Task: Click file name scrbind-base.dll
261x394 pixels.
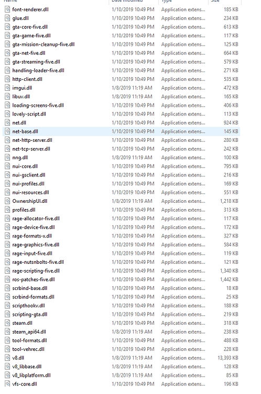Action: click(x=30, y=288)
